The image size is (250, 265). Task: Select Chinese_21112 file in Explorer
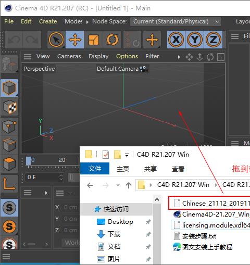click(x=211, y=203)
